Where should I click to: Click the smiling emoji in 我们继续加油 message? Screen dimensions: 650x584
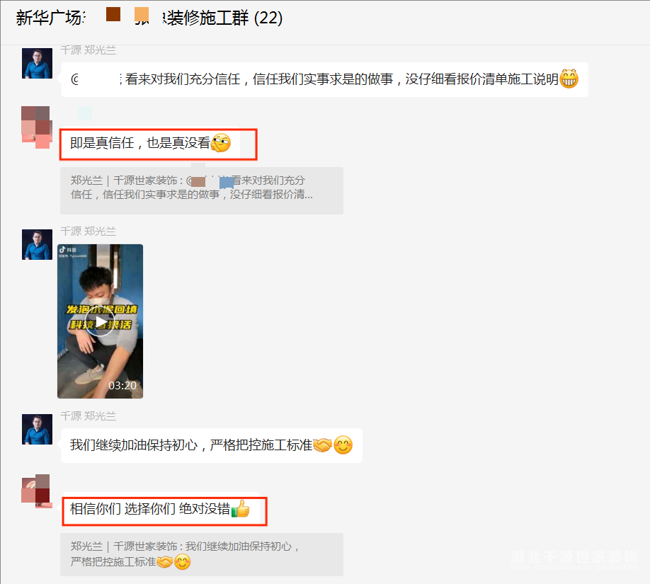[x=343, y=445]
